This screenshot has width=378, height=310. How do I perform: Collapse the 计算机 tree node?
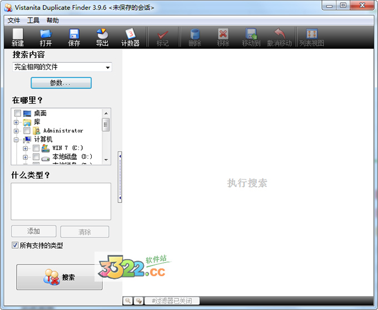(16, 140)
